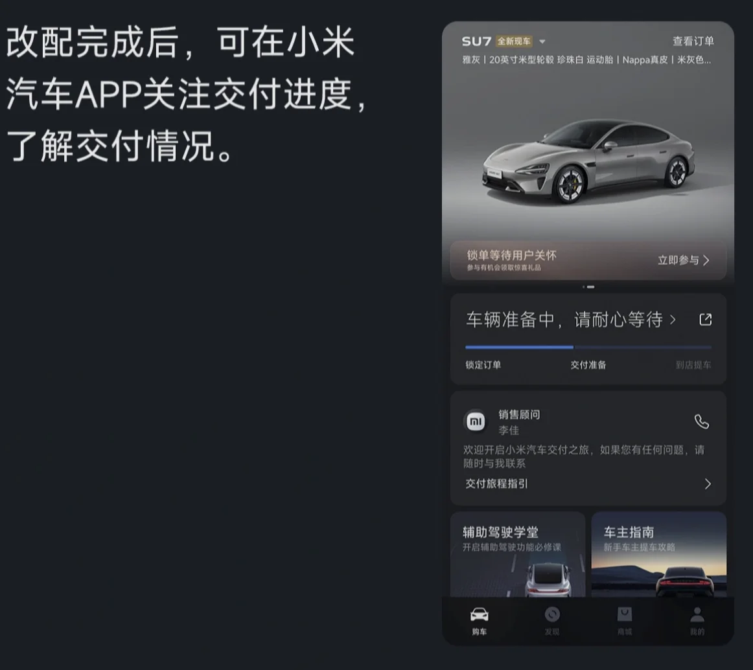Viewport: 753px width, 670px height.
Task: Select the 交付准备 progress step
Action: [588, 365]
